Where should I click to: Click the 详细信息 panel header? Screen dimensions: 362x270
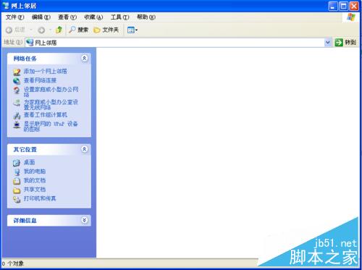tap(49, 220)
